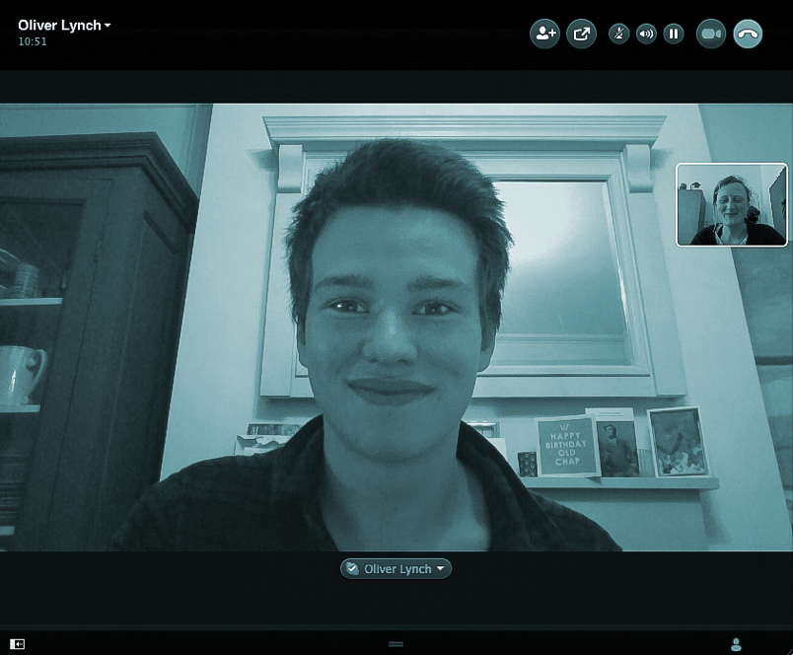Click the call duration 10:51
This screenshot has height=655, width=793.
coord(33,41)
